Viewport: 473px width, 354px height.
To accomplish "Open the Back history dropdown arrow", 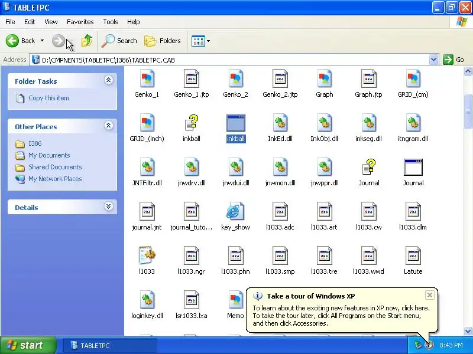I will tap(42, 41).
